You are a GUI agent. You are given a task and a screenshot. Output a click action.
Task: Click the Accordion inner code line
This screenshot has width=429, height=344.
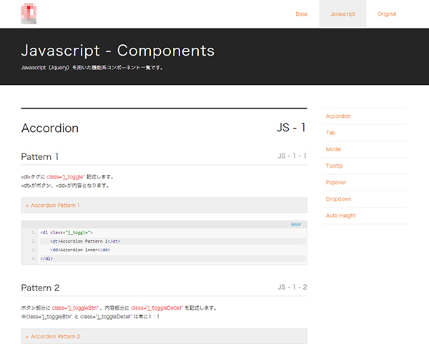79,250
